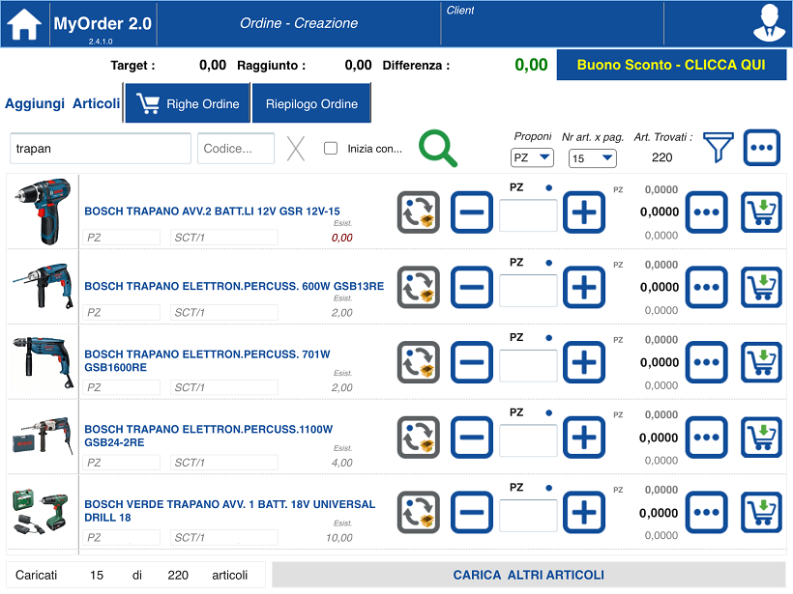793x594 pixels.
Task: Toggle the 'Inizia con...' checkbox
Action: point(331,149)
